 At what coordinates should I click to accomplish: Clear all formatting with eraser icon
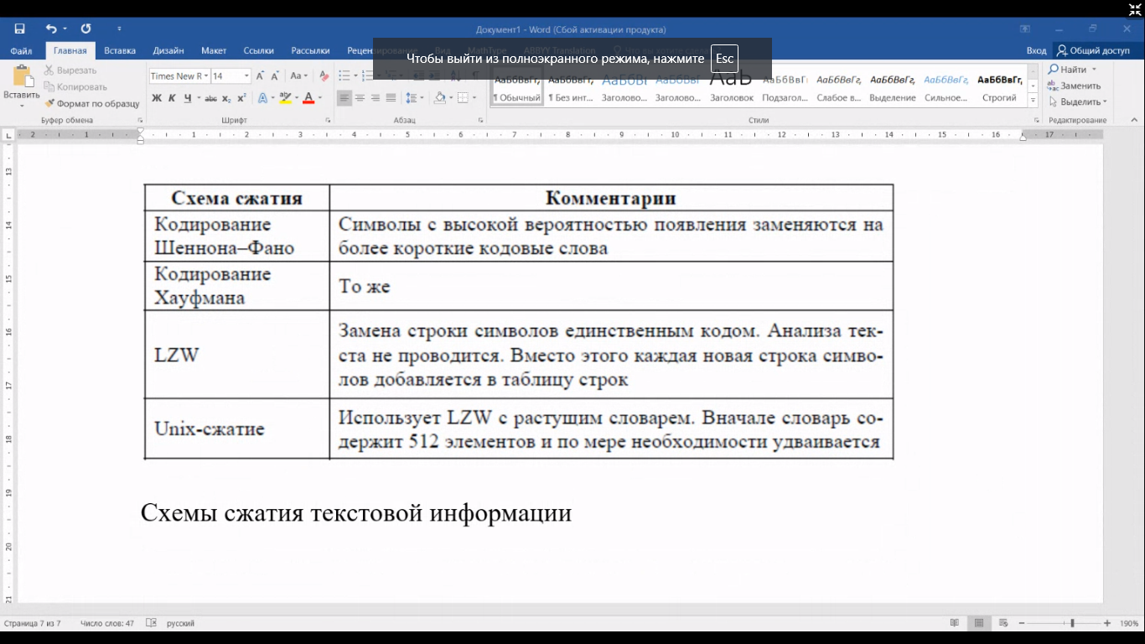coord(324,76)
